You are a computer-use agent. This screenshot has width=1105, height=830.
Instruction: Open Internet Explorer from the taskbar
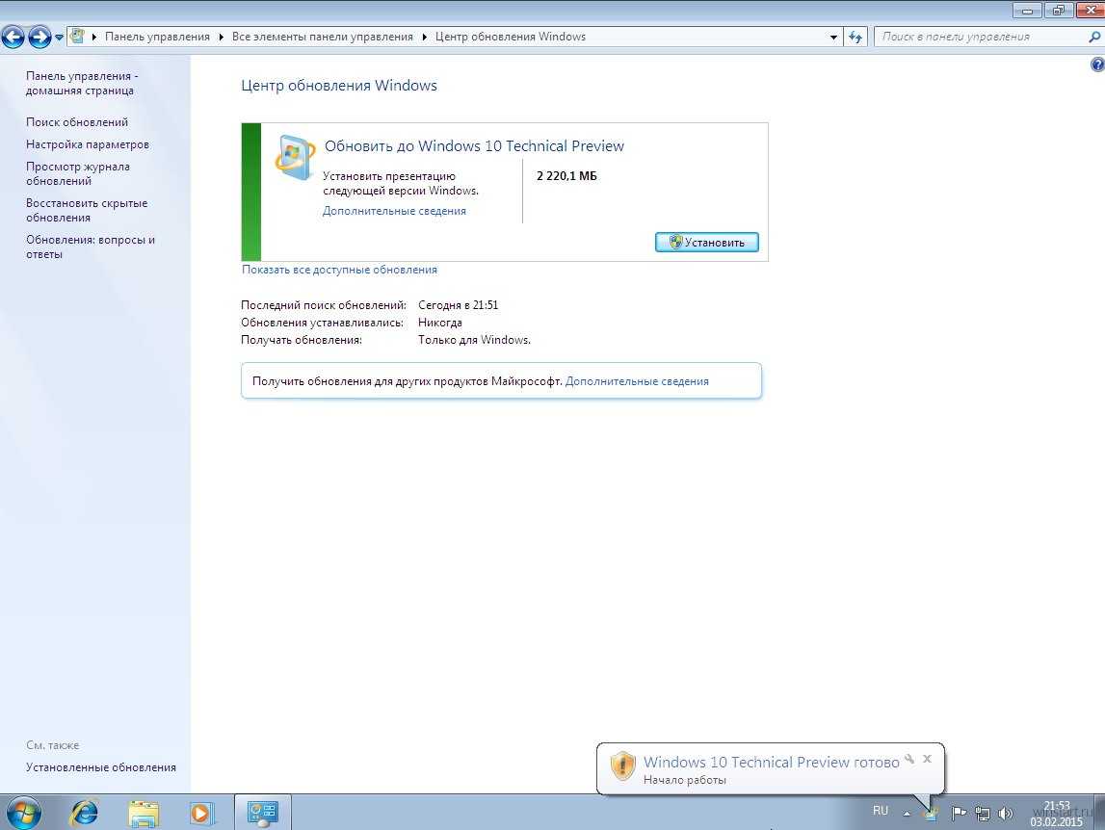(85, 813)
